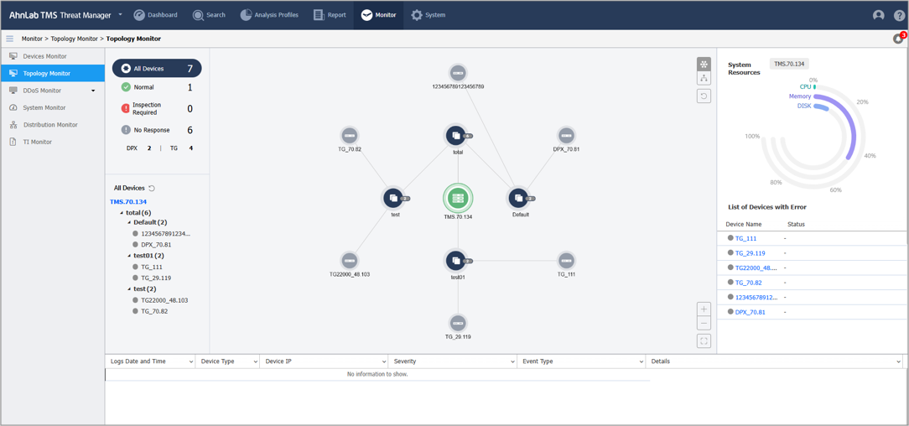This screenshot has width=909, height=426.
Task: Open the Analysis Profiles menu
Action: click(269, 15)
